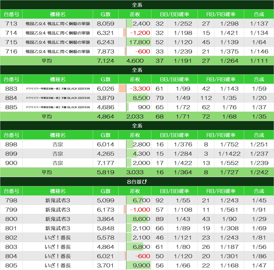Click the 新鬼武者3 name in row 800
The width and height of the screenshot is (274, 270).
[58, 219]
